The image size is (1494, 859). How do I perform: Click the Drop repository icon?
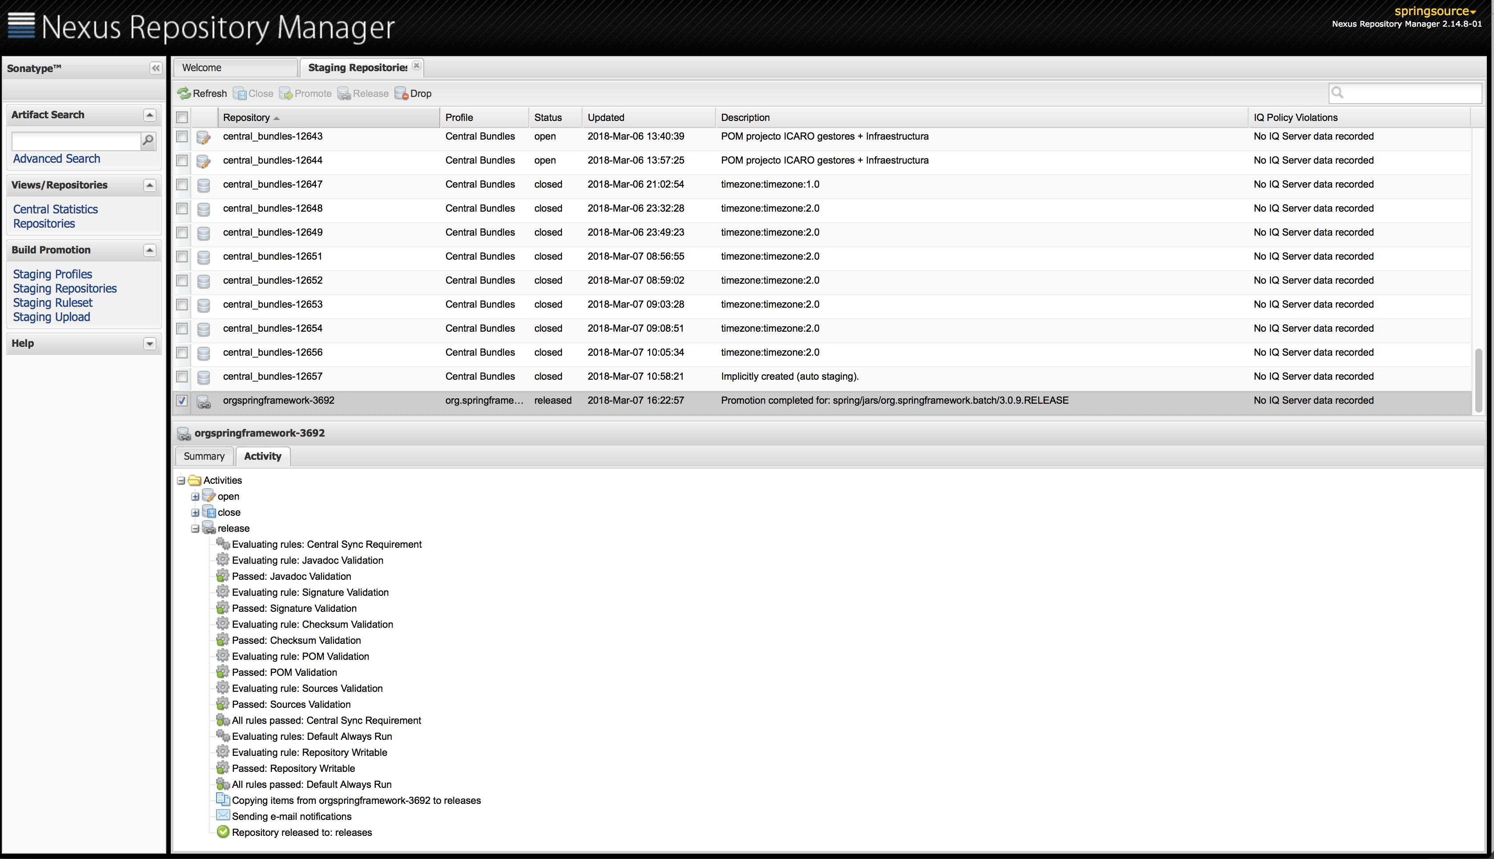(401, 93)
